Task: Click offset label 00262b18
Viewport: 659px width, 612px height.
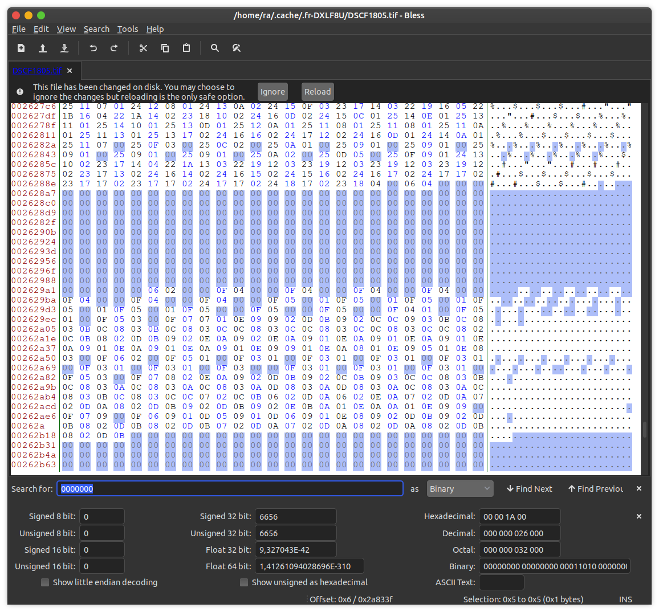Action: (34, 435)
